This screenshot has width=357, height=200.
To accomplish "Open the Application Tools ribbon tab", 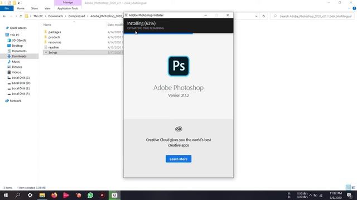I will 67,8.
